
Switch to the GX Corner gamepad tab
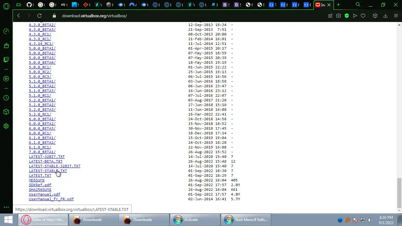19,5
